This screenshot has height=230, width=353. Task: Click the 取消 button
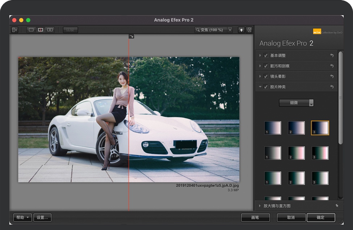(291, 218)
